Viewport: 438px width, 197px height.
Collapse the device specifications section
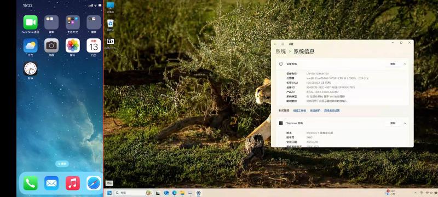point(405,64)
